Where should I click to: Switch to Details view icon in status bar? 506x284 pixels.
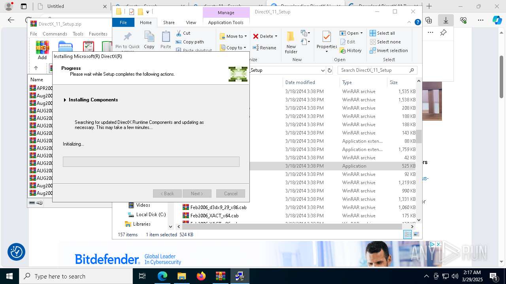tap(408, 234)
